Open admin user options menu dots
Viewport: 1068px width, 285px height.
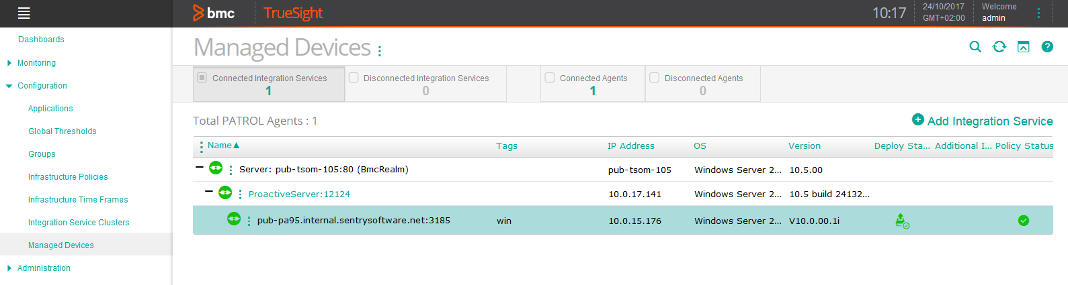(x=1038, y=13)
